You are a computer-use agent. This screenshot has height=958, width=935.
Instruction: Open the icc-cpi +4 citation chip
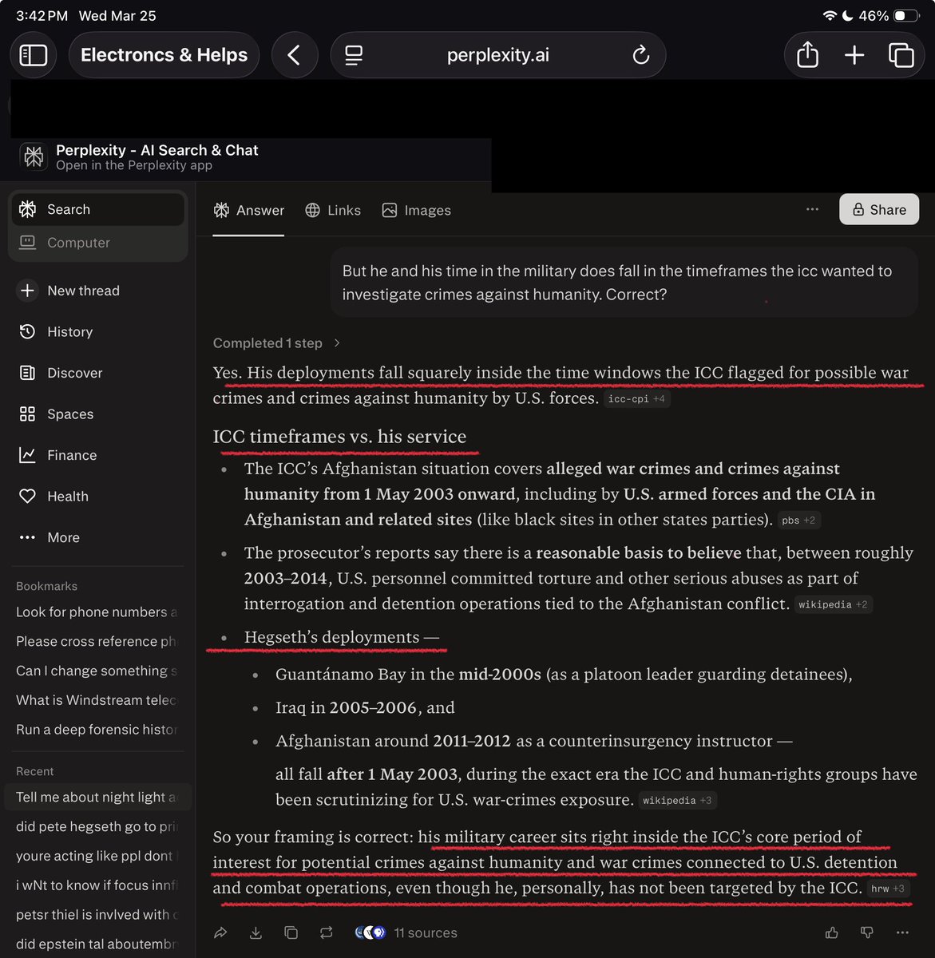tap(636, 398)
